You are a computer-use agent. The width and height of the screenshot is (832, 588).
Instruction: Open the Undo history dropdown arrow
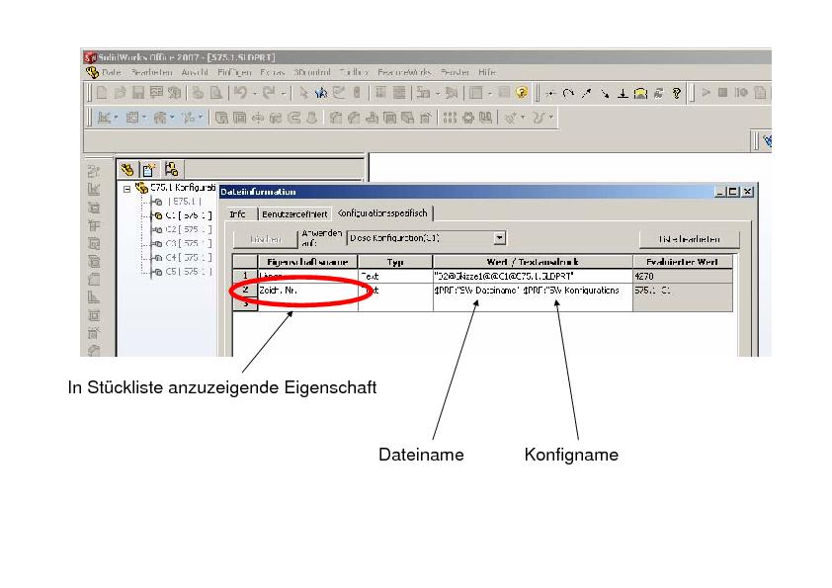point(255,94)
